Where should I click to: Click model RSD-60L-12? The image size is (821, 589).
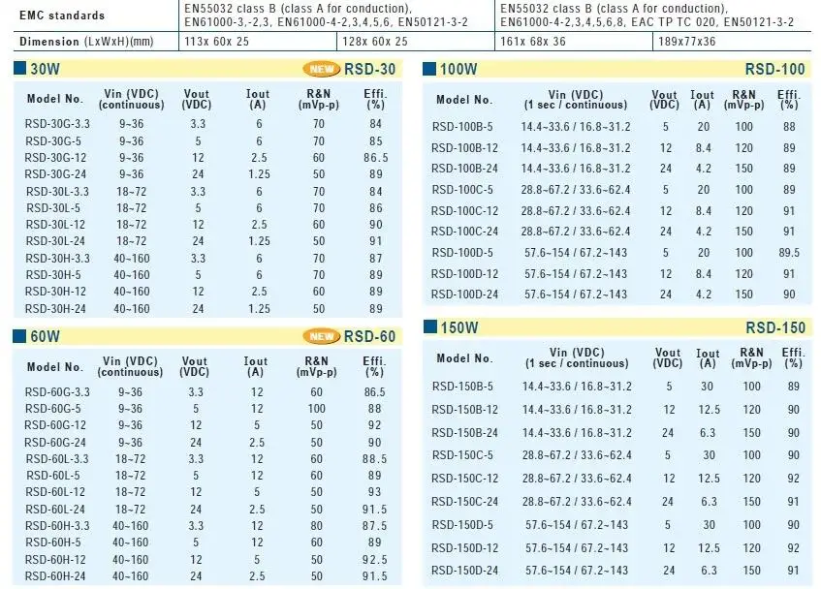click(x=55, y=492)
